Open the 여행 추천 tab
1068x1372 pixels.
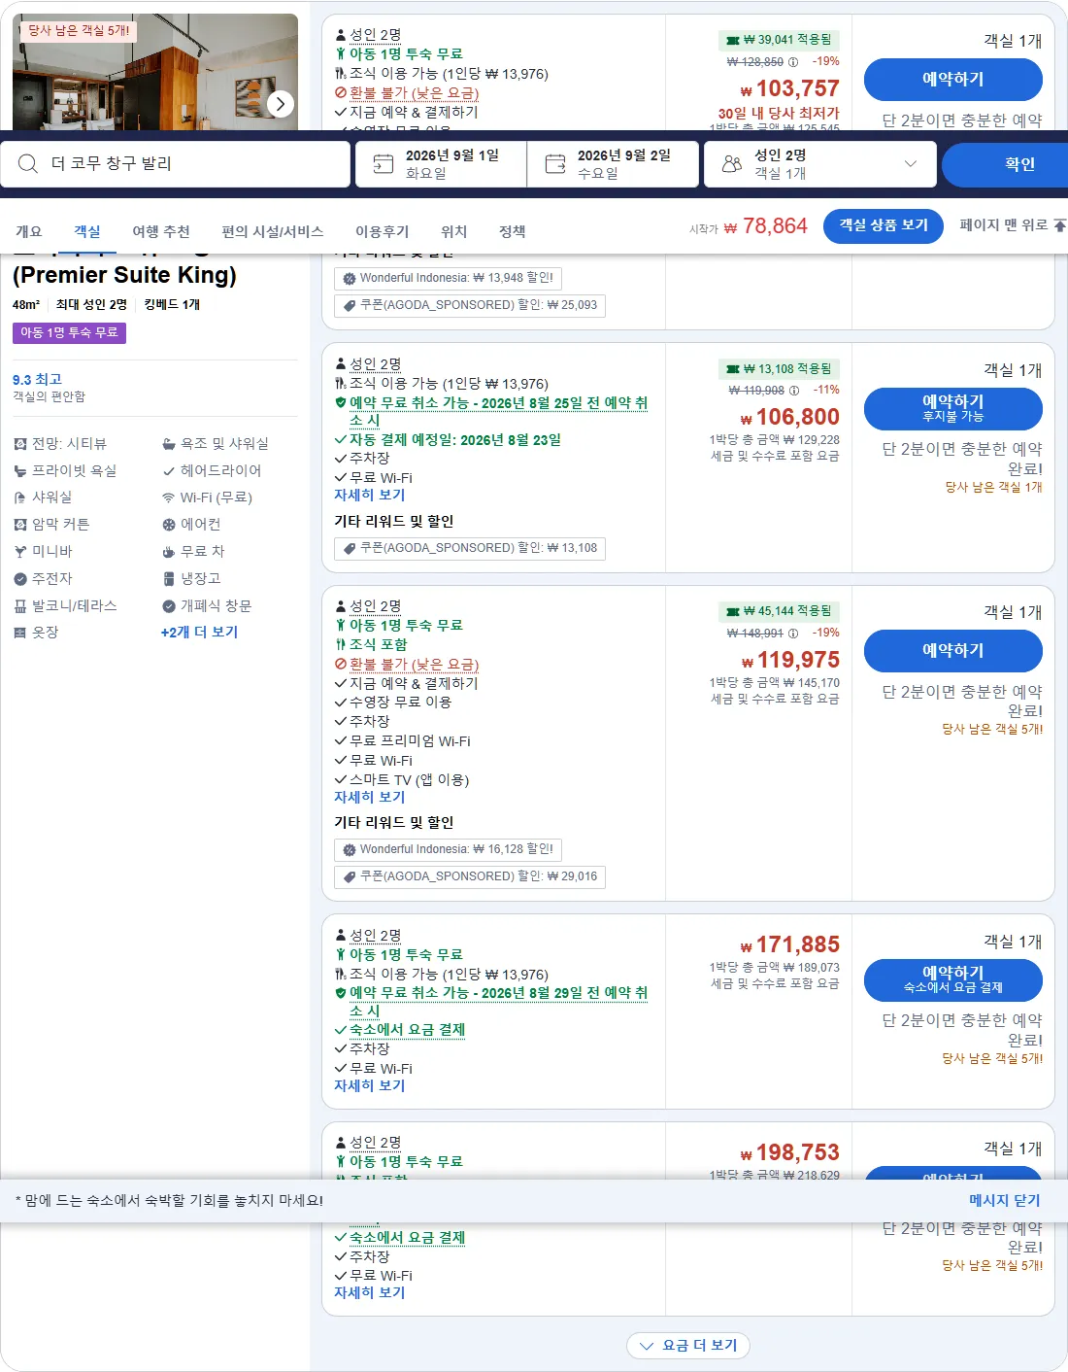coord(161,231)
